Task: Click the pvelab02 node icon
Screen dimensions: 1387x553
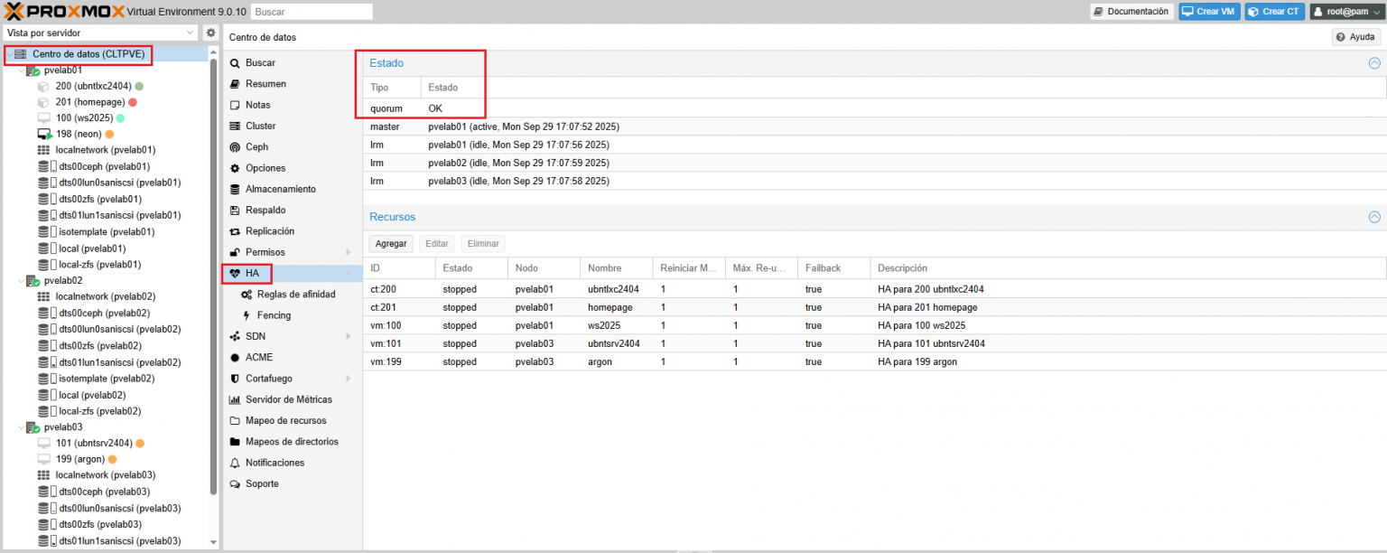Action: 33,281
